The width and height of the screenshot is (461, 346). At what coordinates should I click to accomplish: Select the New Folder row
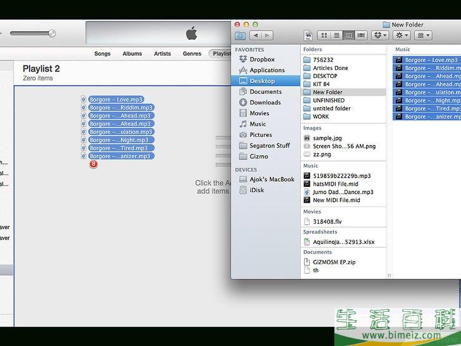343,92
